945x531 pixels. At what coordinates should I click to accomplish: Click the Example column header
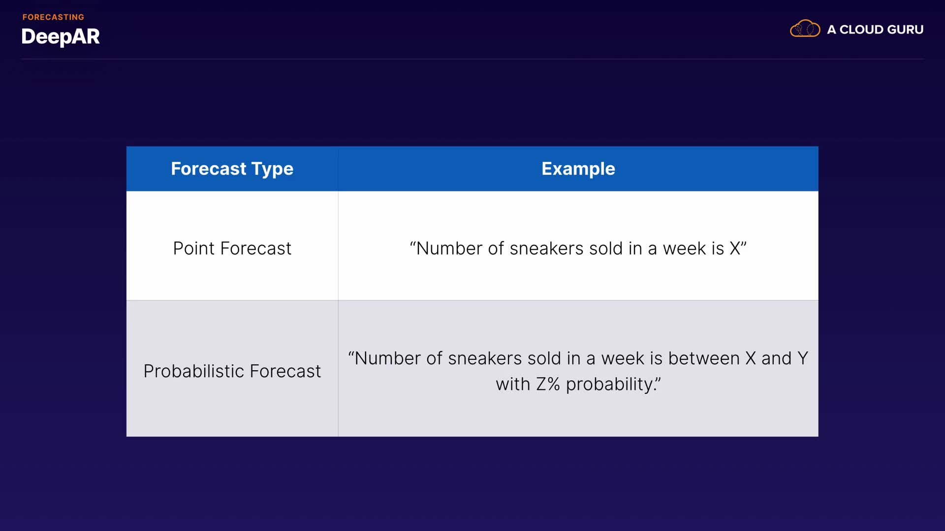click(x=578, y=169)
